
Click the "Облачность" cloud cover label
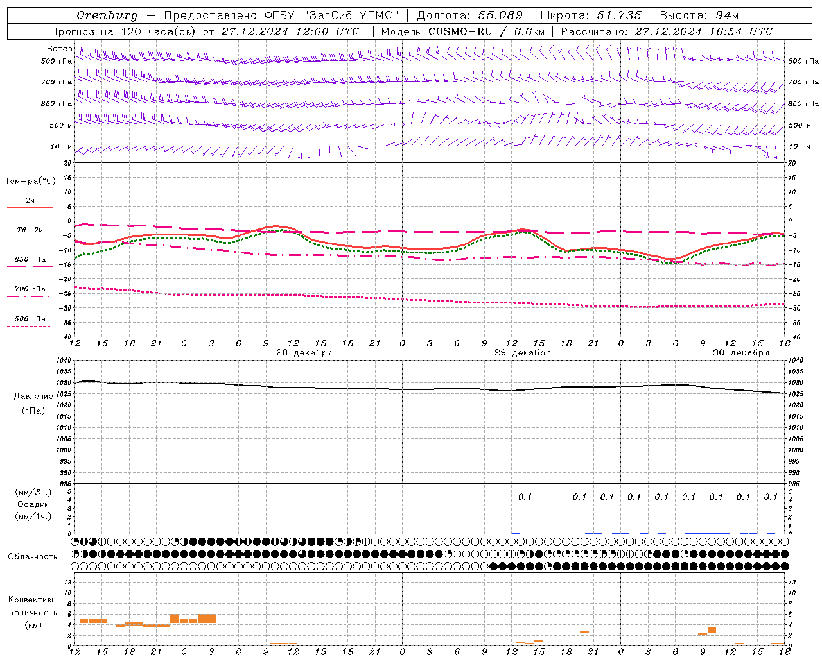(33, 557)
